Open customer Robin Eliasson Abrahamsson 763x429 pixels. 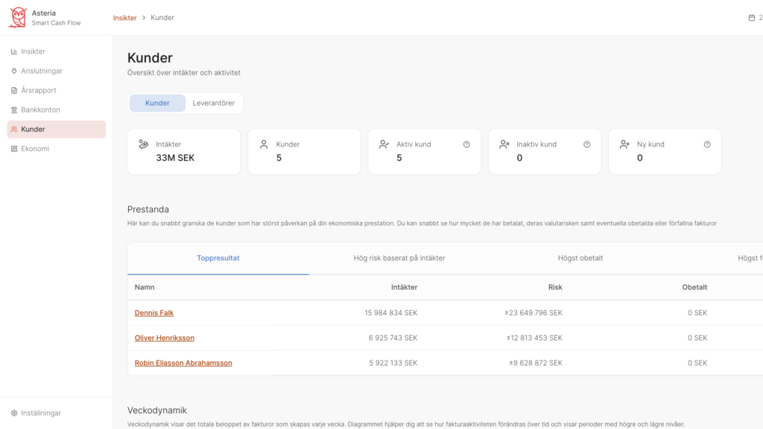pos(183,363)
